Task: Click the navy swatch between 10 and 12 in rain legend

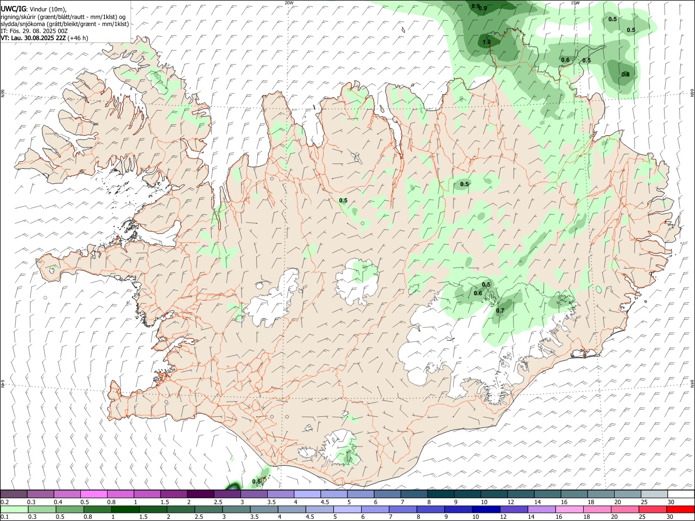Action: pyautogui.click(x=485, y=509)
